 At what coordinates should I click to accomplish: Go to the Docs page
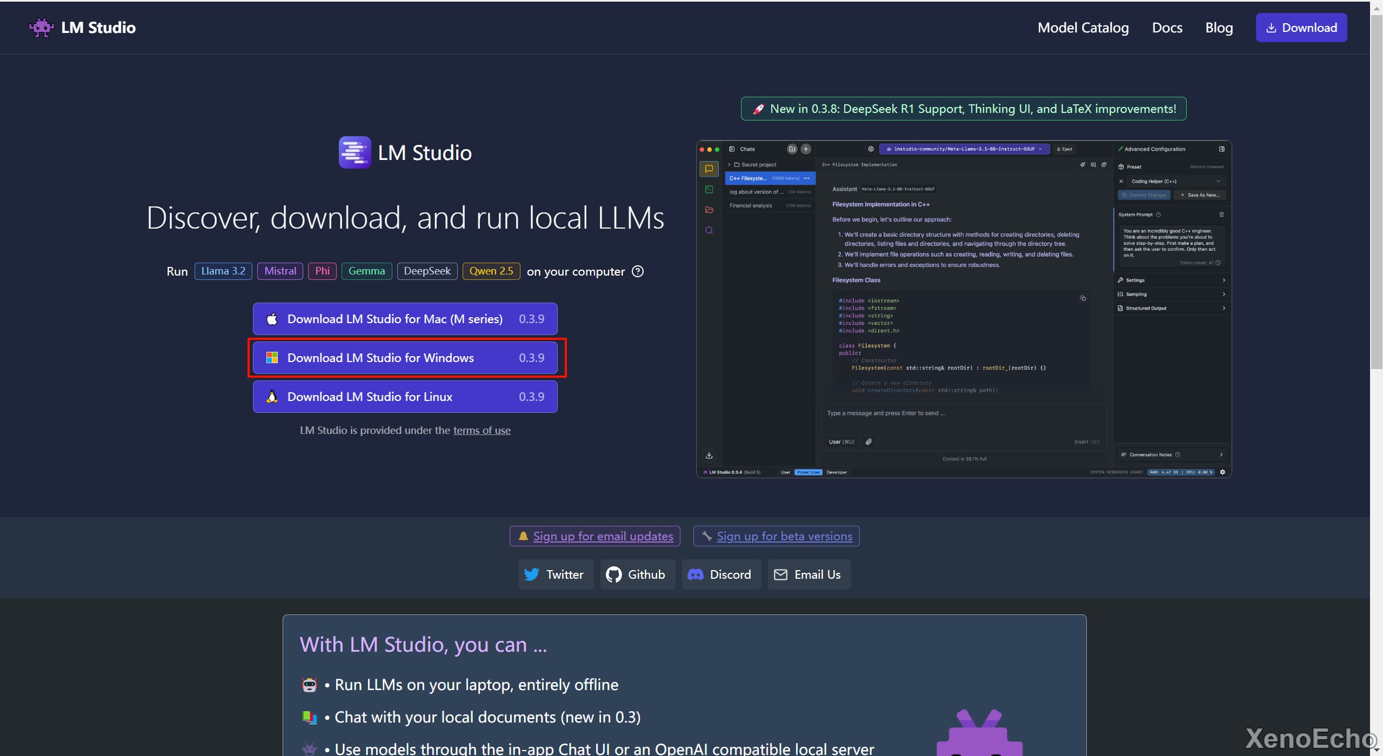pos(1166,28)
